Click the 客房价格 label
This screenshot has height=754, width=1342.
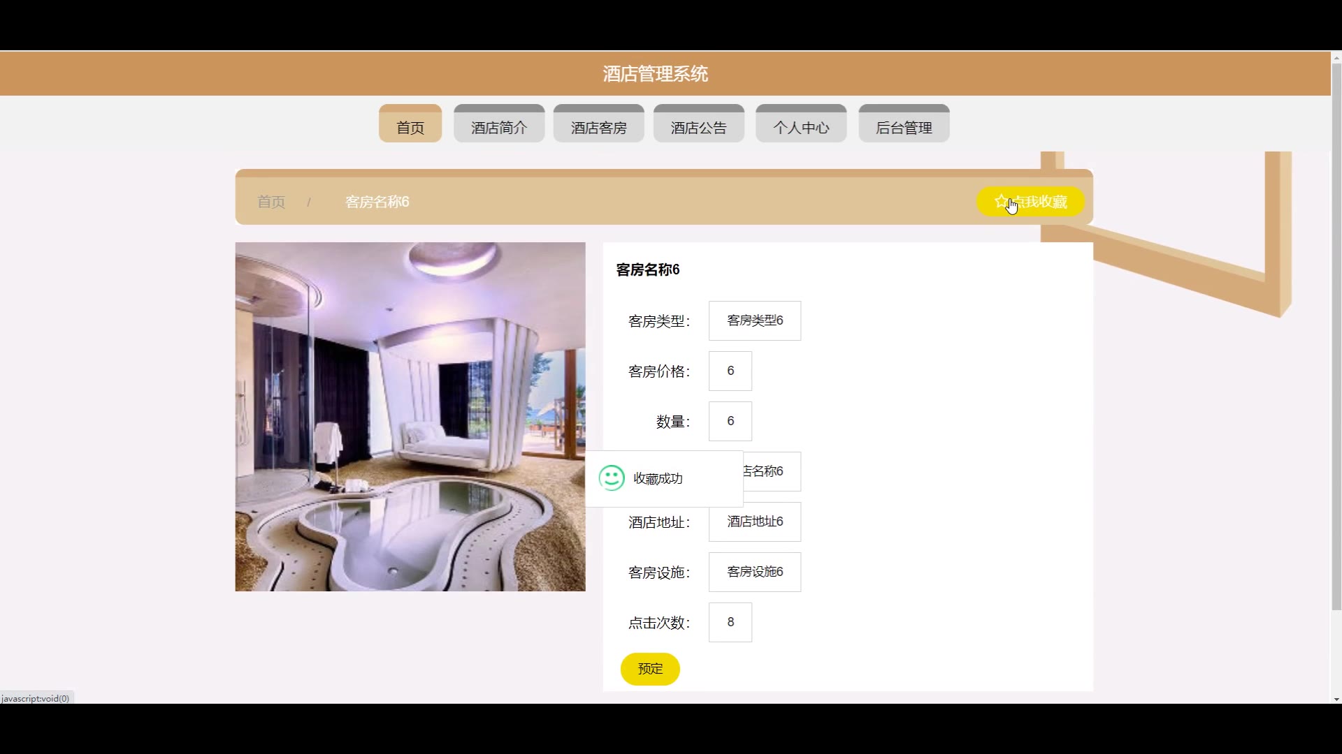click(x=659, y=371)
